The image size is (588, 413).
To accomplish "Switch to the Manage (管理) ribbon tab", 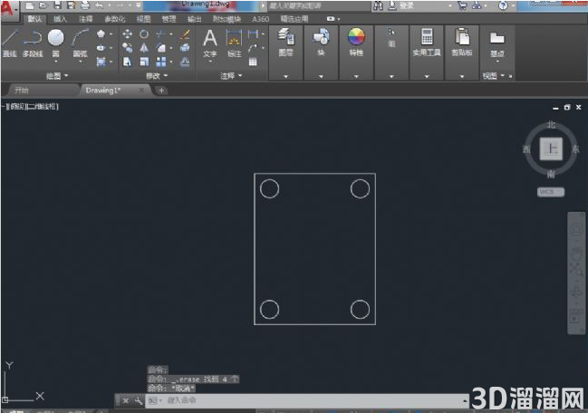I will click(169, 19).
